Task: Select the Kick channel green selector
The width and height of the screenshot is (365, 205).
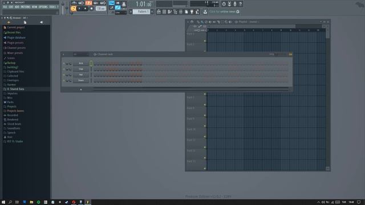Action: [91, 63]
